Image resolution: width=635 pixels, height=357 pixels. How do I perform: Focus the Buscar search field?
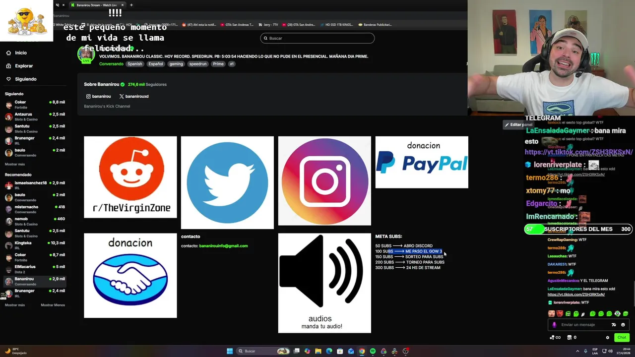(x=317, y=38)
